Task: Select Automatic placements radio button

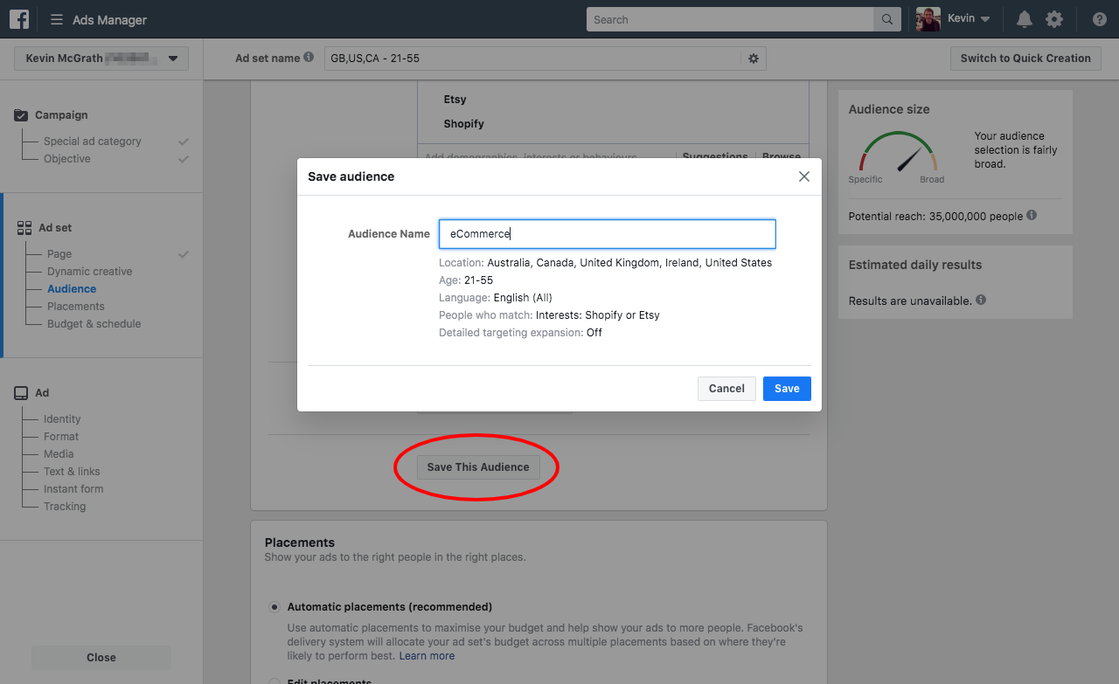Action: tap(275, 606)
